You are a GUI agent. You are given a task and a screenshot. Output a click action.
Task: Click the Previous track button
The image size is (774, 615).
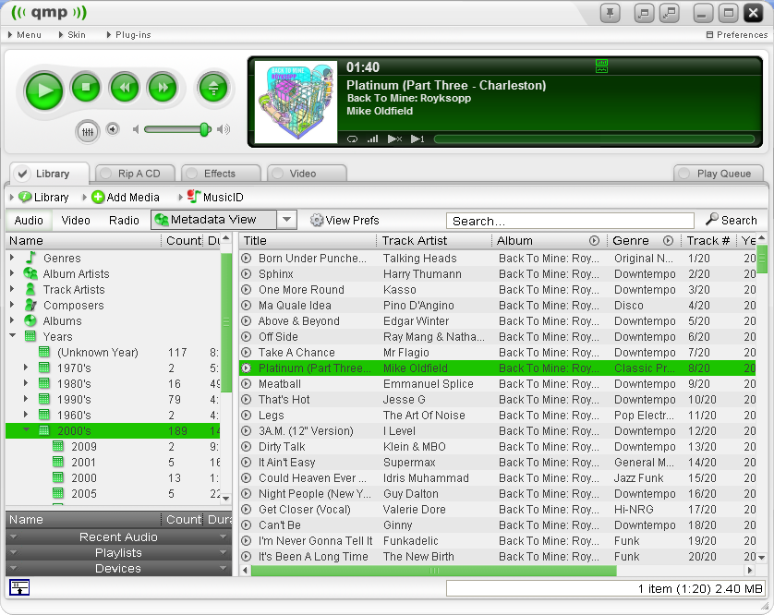coord(125,88)
